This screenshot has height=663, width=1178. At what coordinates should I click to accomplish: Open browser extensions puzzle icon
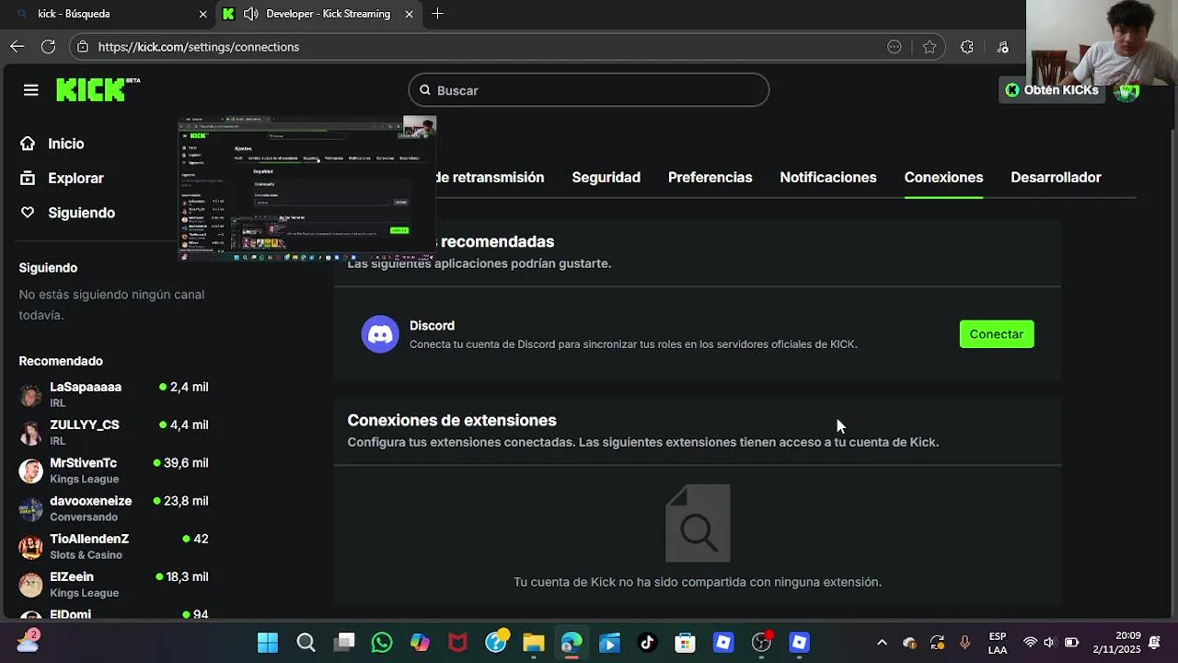click(x=966, y=47)
